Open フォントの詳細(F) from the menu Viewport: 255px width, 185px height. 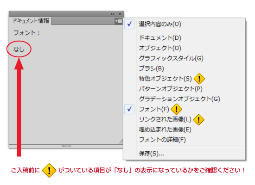point(162,140)
